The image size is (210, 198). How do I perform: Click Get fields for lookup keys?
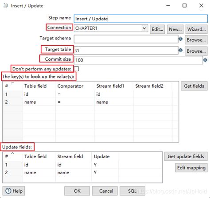pos(194,86)
